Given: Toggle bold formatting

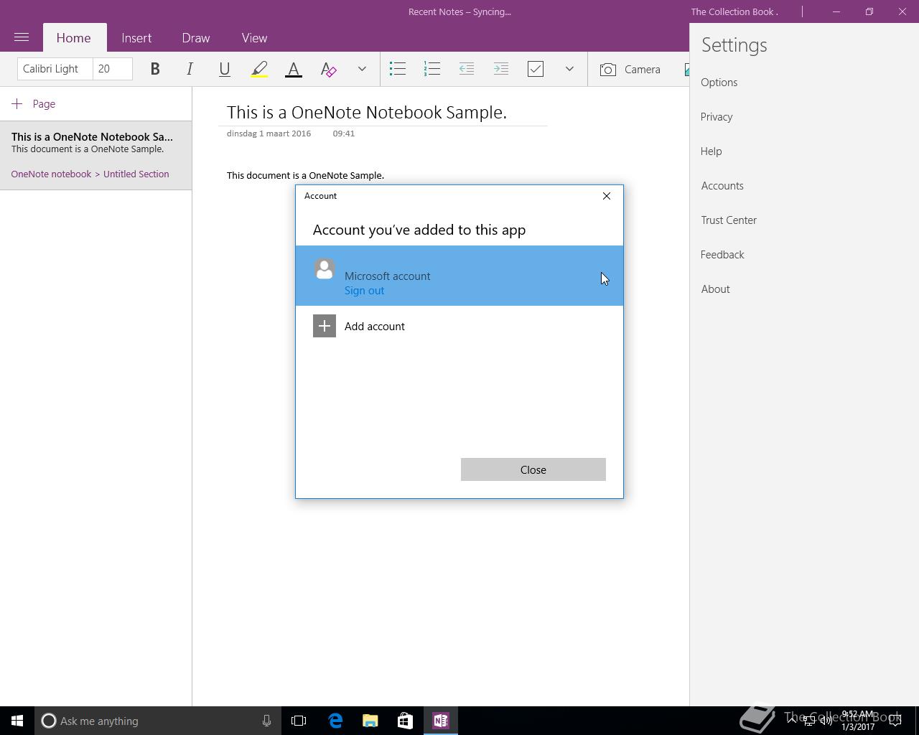Looking at the screenshot, I should coord(155,69).
